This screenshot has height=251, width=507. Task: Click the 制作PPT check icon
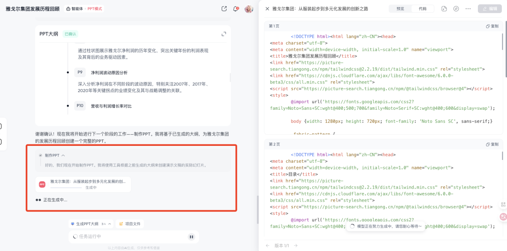click(40, 155)
